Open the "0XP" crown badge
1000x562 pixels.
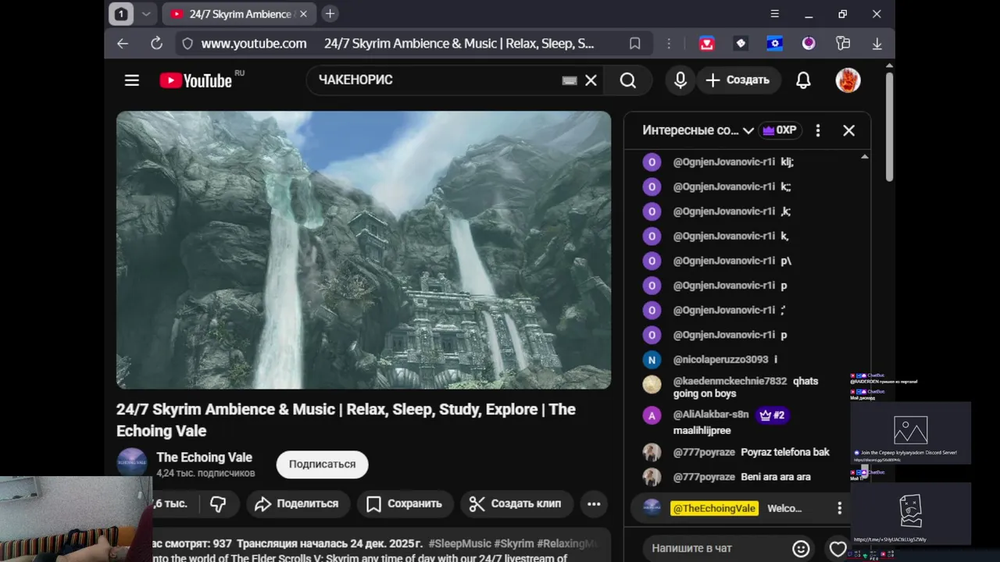pyautogui.click(x=780, y=130)
